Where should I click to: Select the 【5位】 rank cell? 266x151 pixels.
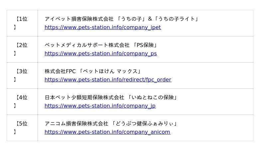click(22, 128)
